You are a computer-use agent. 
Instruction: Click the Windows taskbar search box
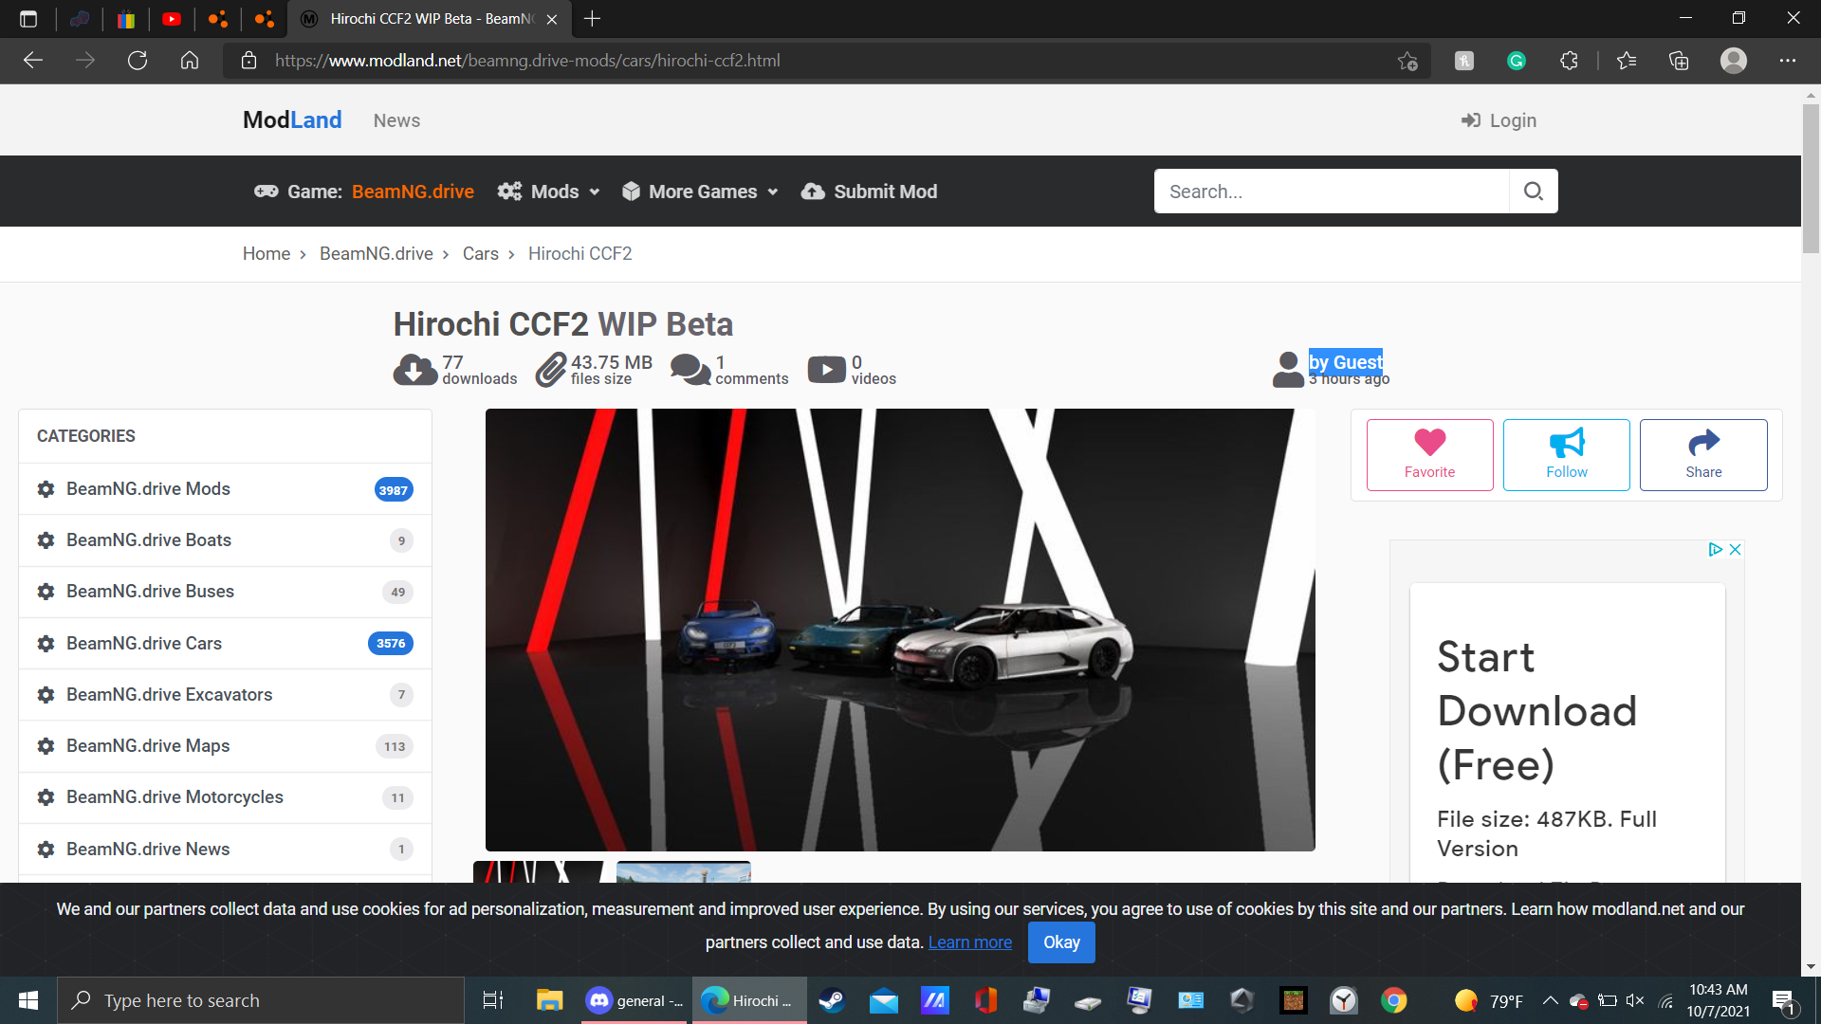pyautogui.click(x=261, y=1001)
